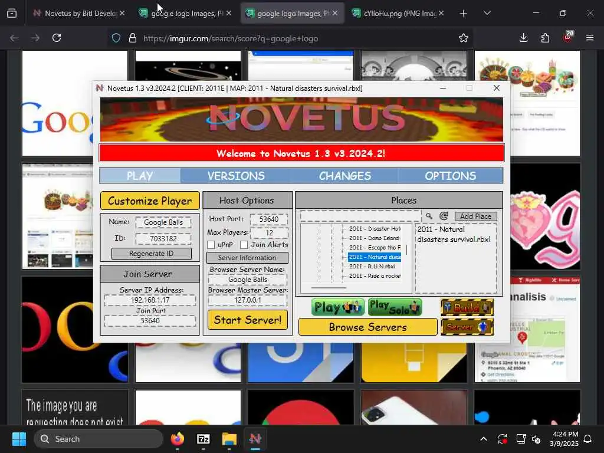Open the Server mode icon button
This screenshot has width=604, height=453.
click(x=467, y=327)
